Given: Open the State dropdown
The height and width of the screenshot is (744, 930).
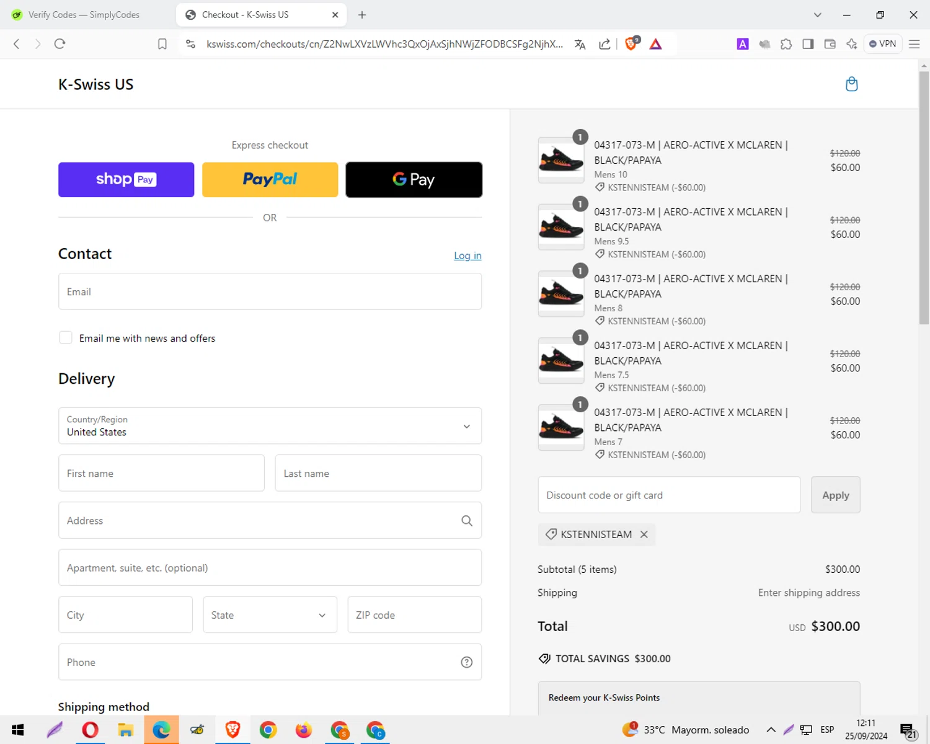Looking at the screenshot, I should click(270, 615).
